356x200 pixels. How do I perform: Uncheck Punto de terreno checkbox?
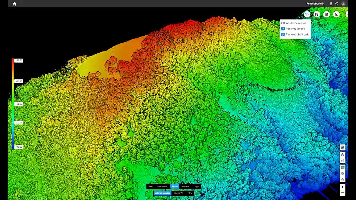point(283,29)
